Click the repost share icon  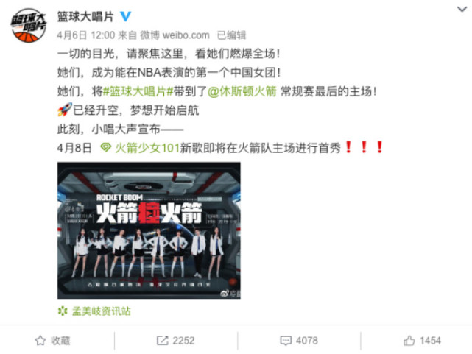tap(163, 341)
